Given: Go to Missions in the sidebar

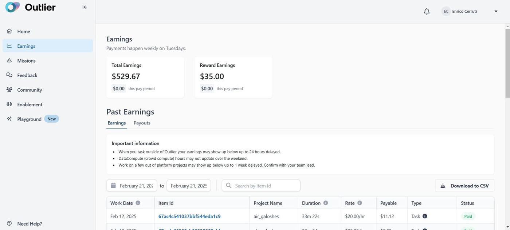Looking at the screenshot, I should (x=26, y=61).
